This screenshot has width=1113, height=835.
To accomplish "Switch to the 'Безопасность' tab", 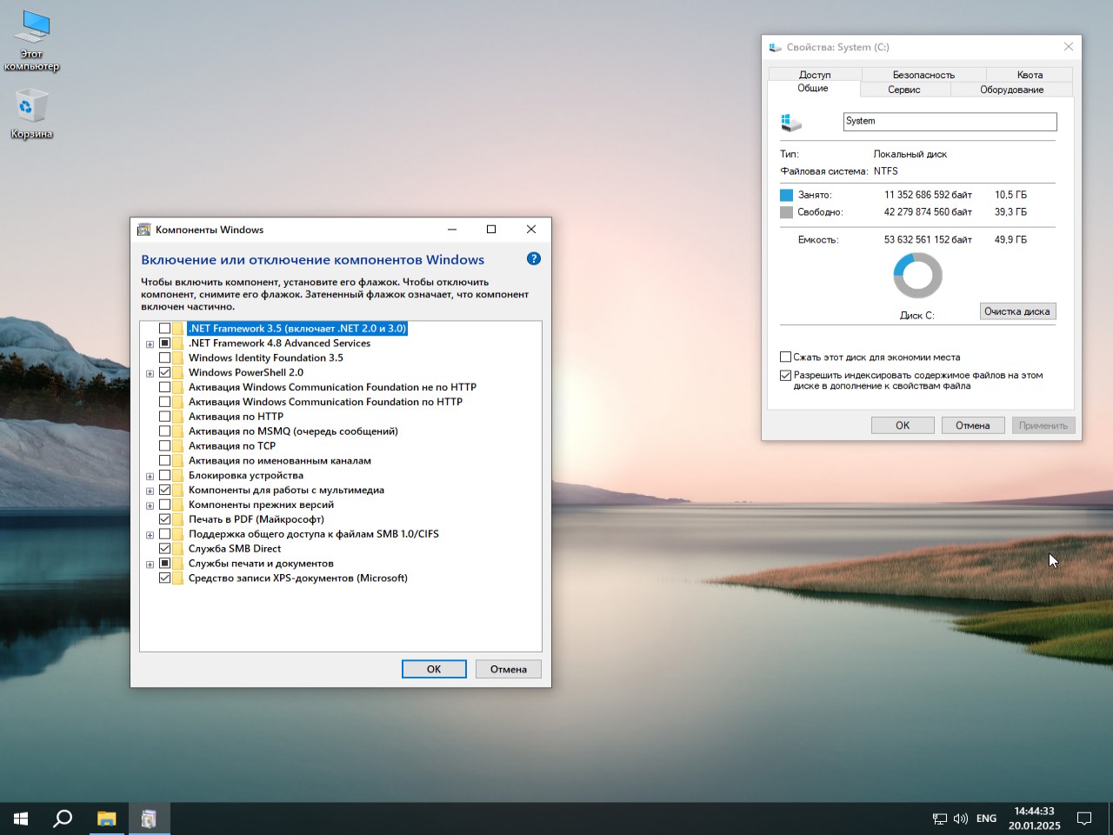I will pyautogui.click(x=923, y=75).
